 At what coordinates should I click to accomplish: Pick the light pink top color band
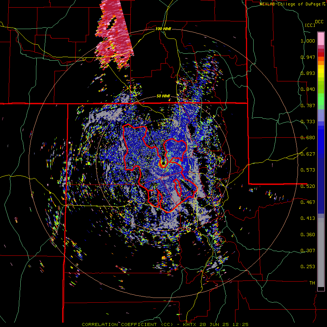click(x=321, y=39)
